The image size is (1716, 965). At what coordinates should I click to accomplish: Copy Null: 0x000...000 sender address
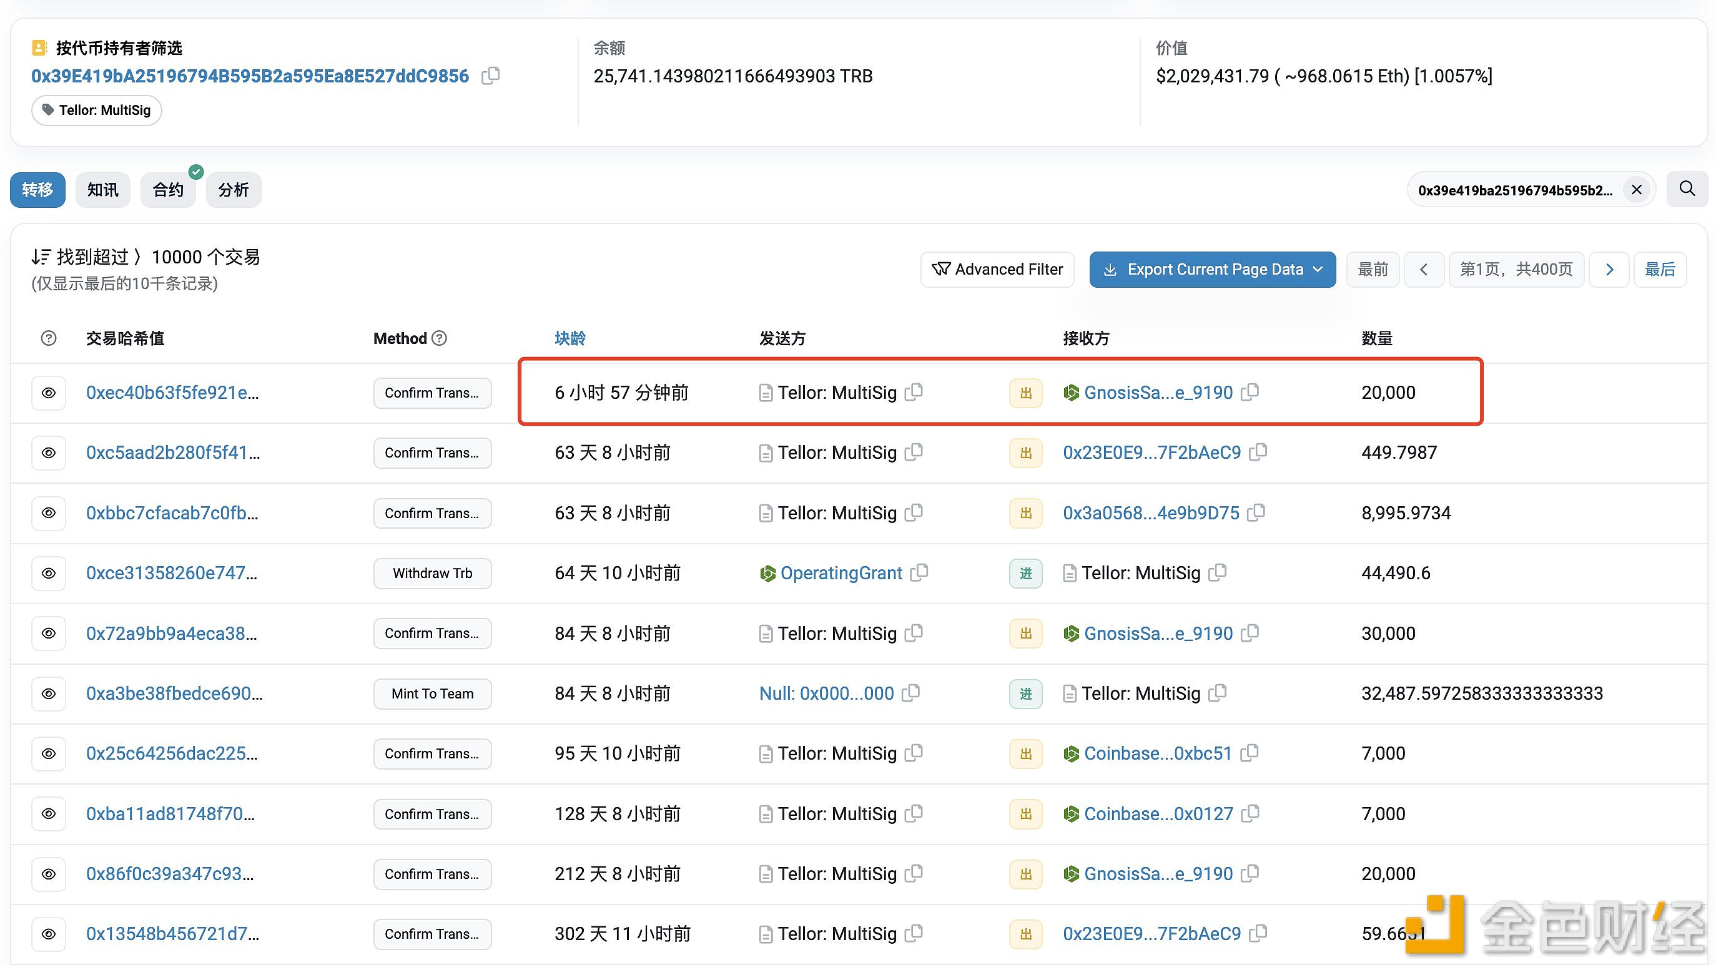[x=910, y=693]
